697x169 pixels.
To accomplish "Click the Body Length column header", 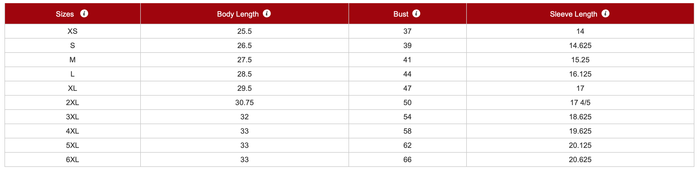I will [x=244, y=14].
